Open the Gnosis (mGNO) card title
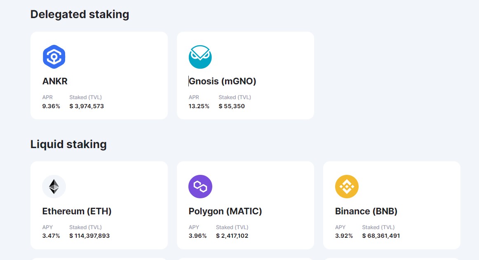This screenshot has width=479, height=260. click(x=223, y=81)
